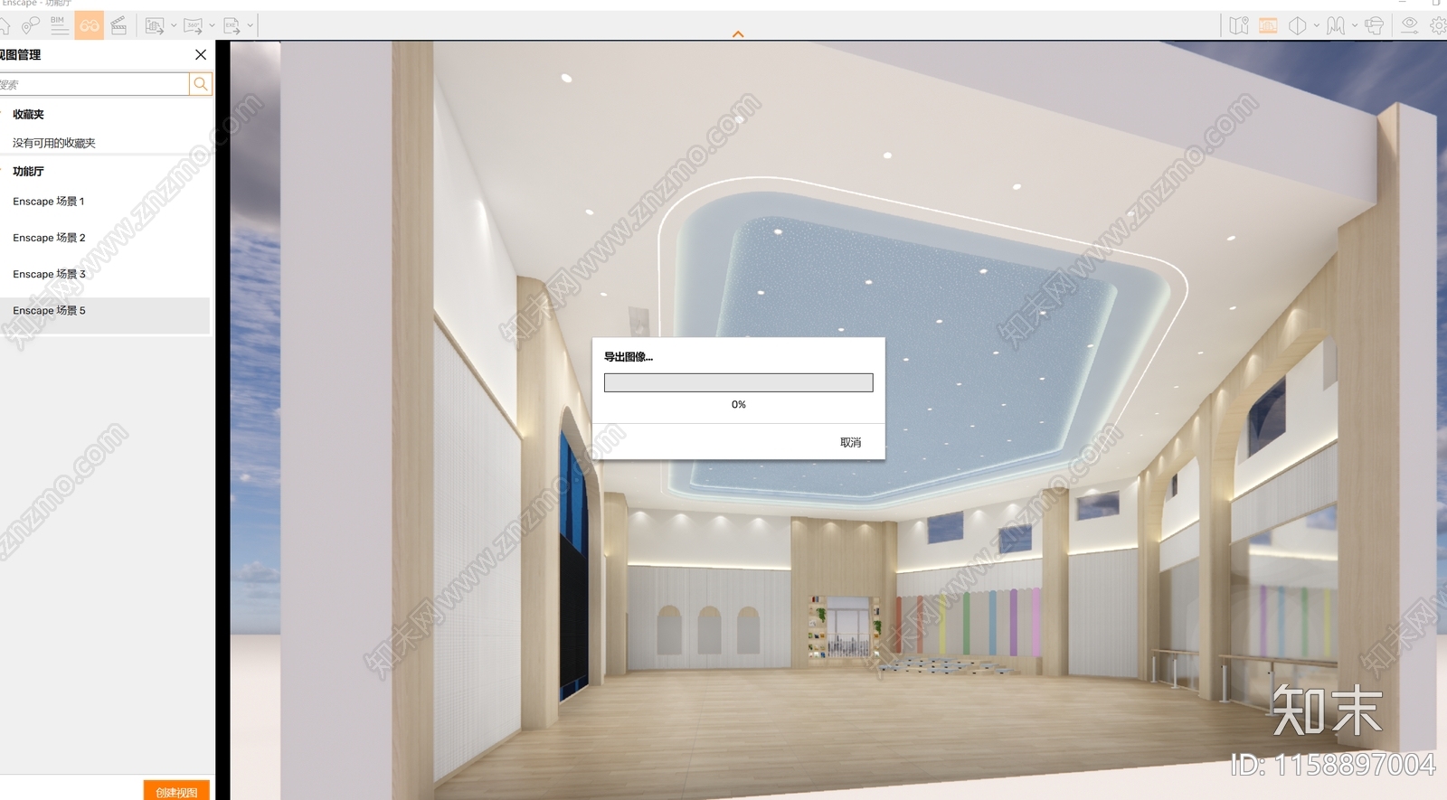
Task: Click the 导出图像... dialog title
Action: (x=629, y=357)
